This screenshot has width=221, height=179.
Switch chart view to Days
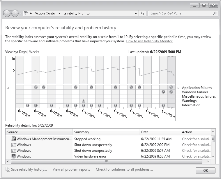22,52
